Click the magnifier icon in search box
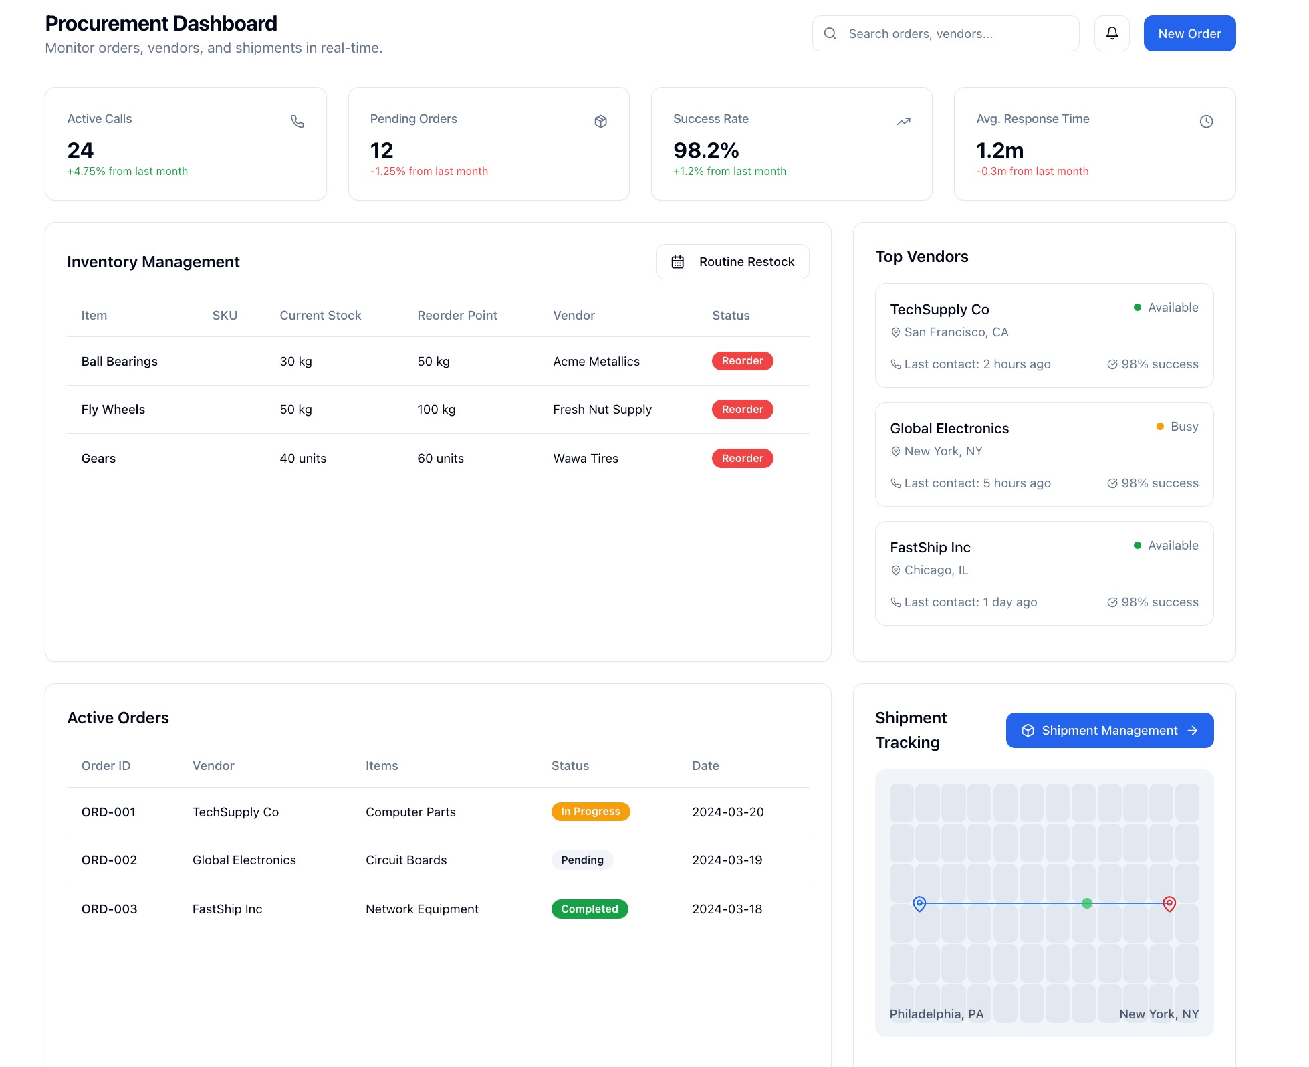The width and height of the screenshot is (1309, 1067). tap(830, 33)
